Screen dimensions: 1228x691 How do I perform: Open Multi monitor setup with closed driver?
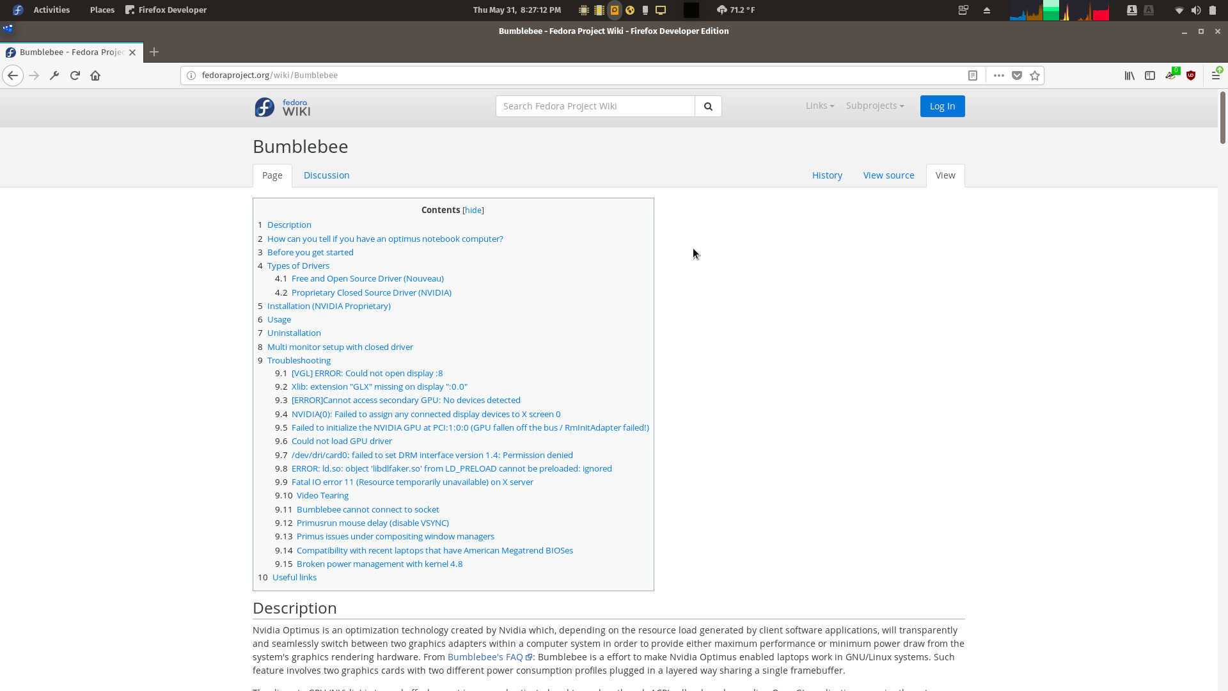click(340, 347)
